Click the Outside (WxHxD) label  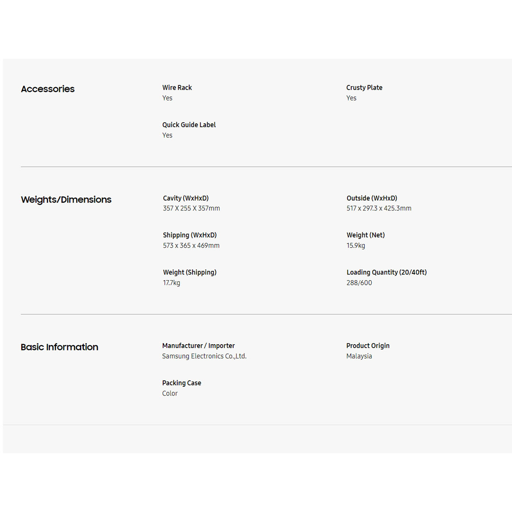pos(372,198)
